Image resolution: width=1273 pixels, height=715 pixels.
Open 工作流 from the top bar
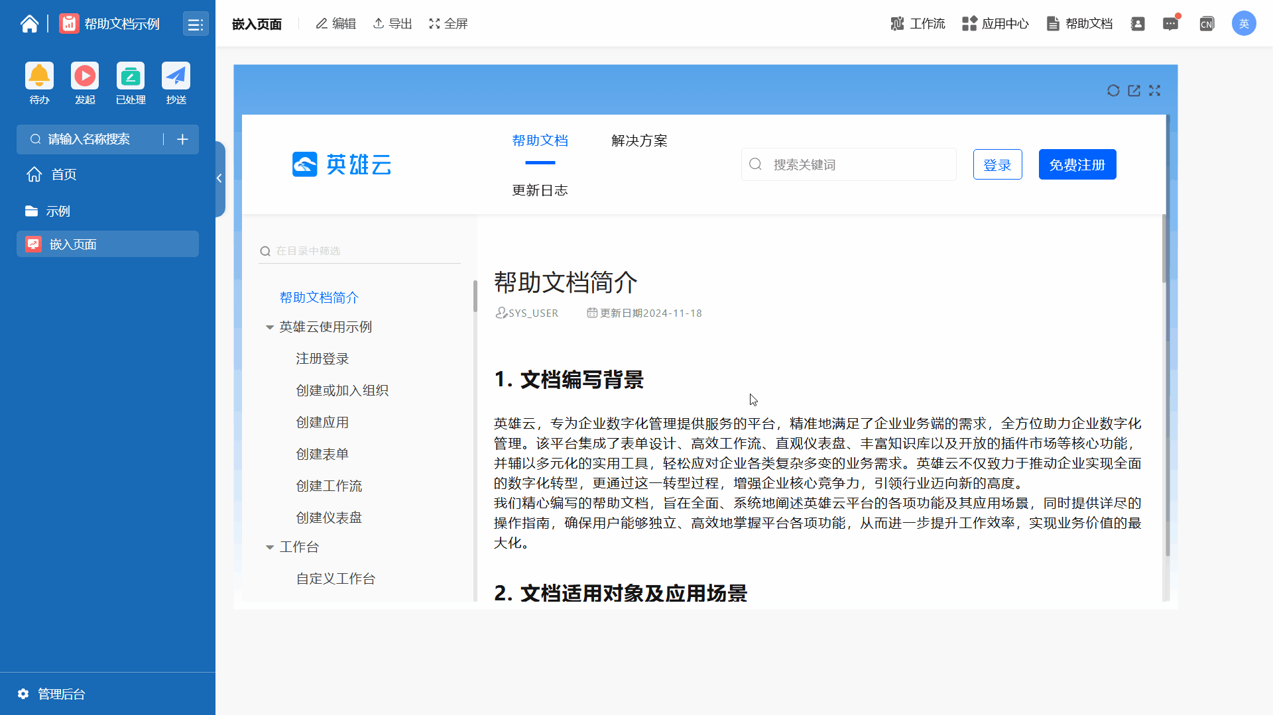pos(918,24)
